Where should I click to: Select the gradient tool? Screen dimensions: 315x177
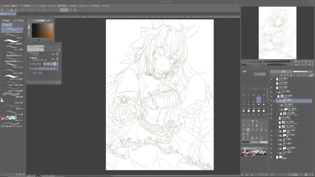point(252,138)
